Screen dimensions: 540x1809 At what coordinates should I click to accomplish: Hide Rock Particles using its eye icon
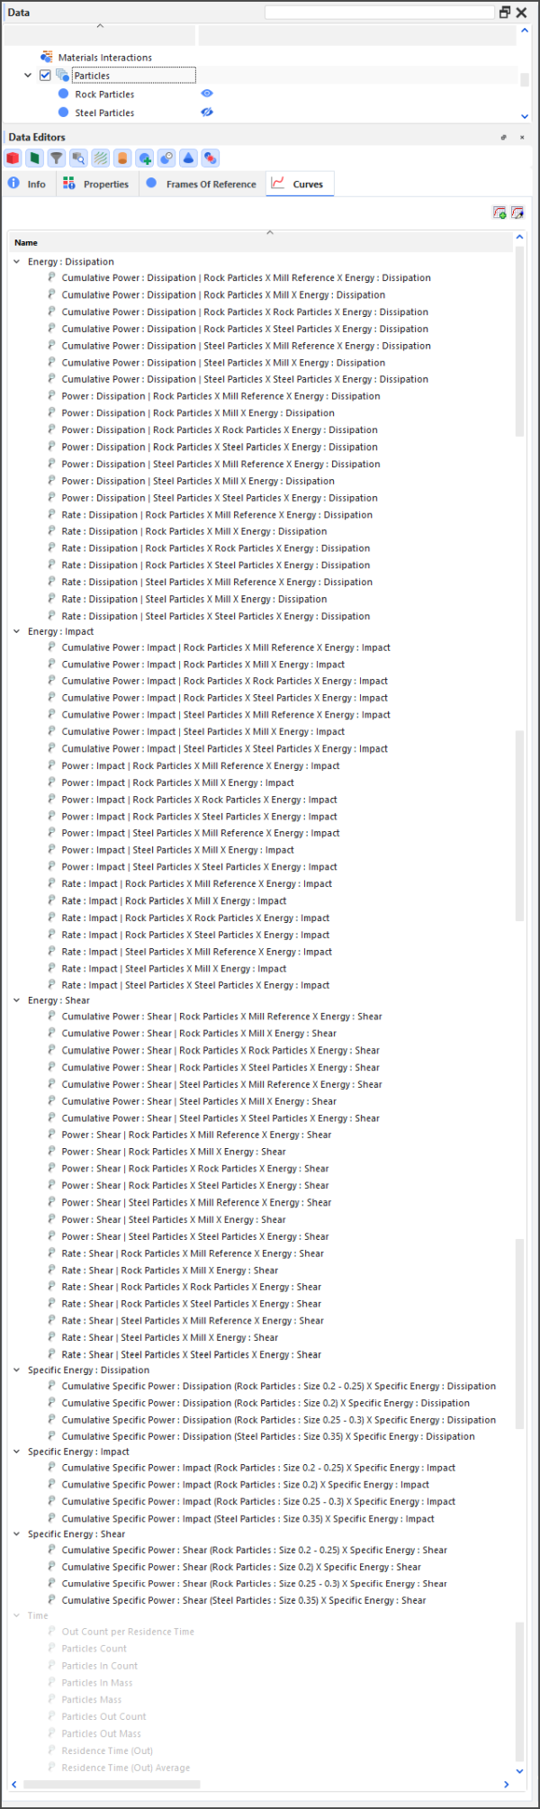pyautogui.click(x=207, y=94)
